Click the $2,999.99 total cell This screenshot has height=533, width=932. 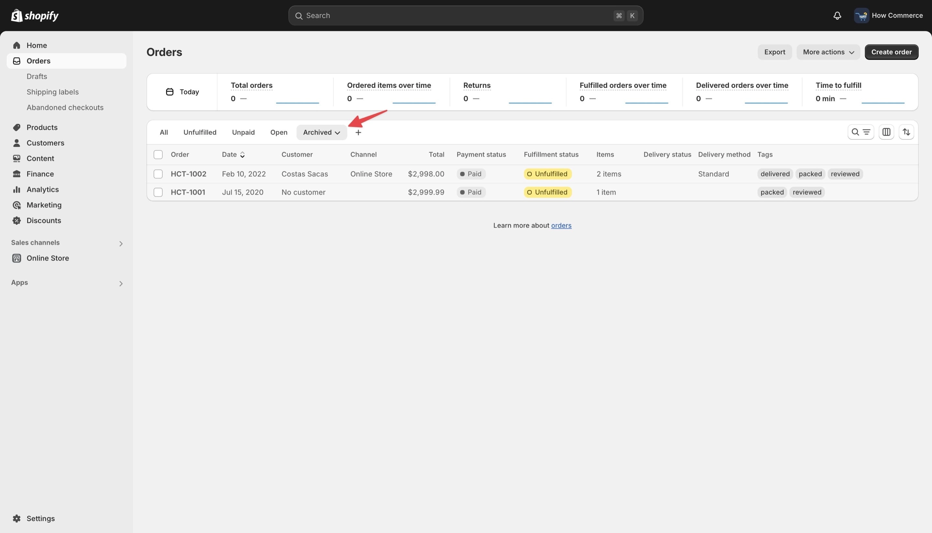click(426, 192)
